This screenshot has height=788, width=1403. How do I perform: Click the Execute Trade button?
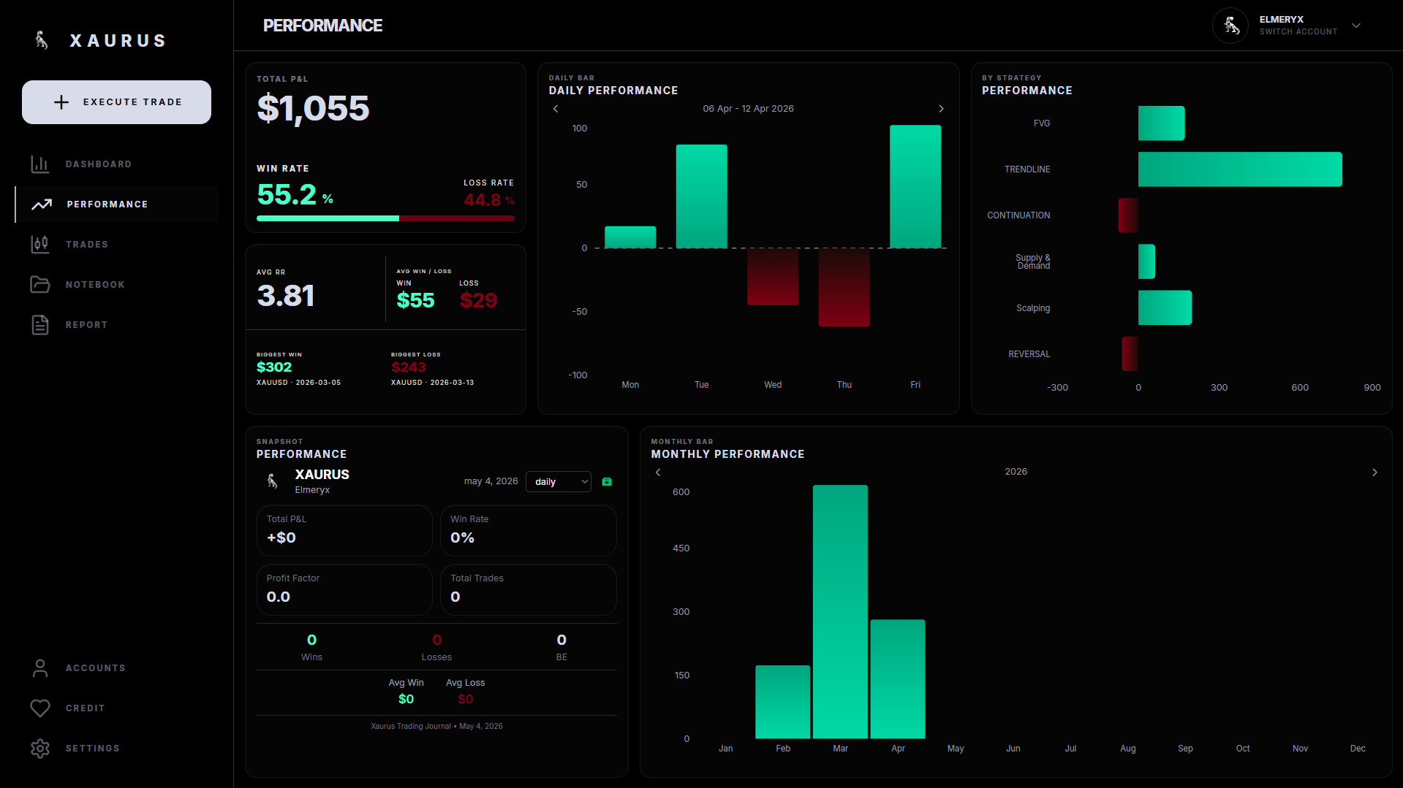116,102
